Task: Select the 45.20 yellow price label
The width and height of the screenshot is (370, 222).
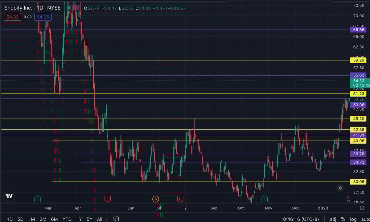Action: [x=359, y=119]
